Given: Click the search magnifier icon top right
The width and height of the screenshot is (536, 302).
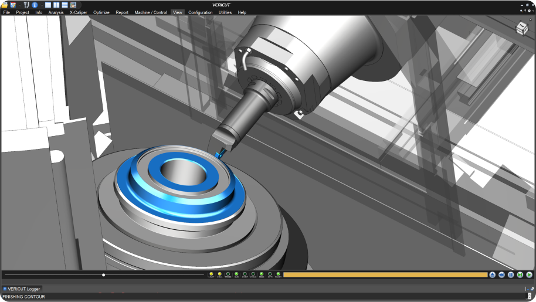Looking at the screenshot, I should [522, 11].
